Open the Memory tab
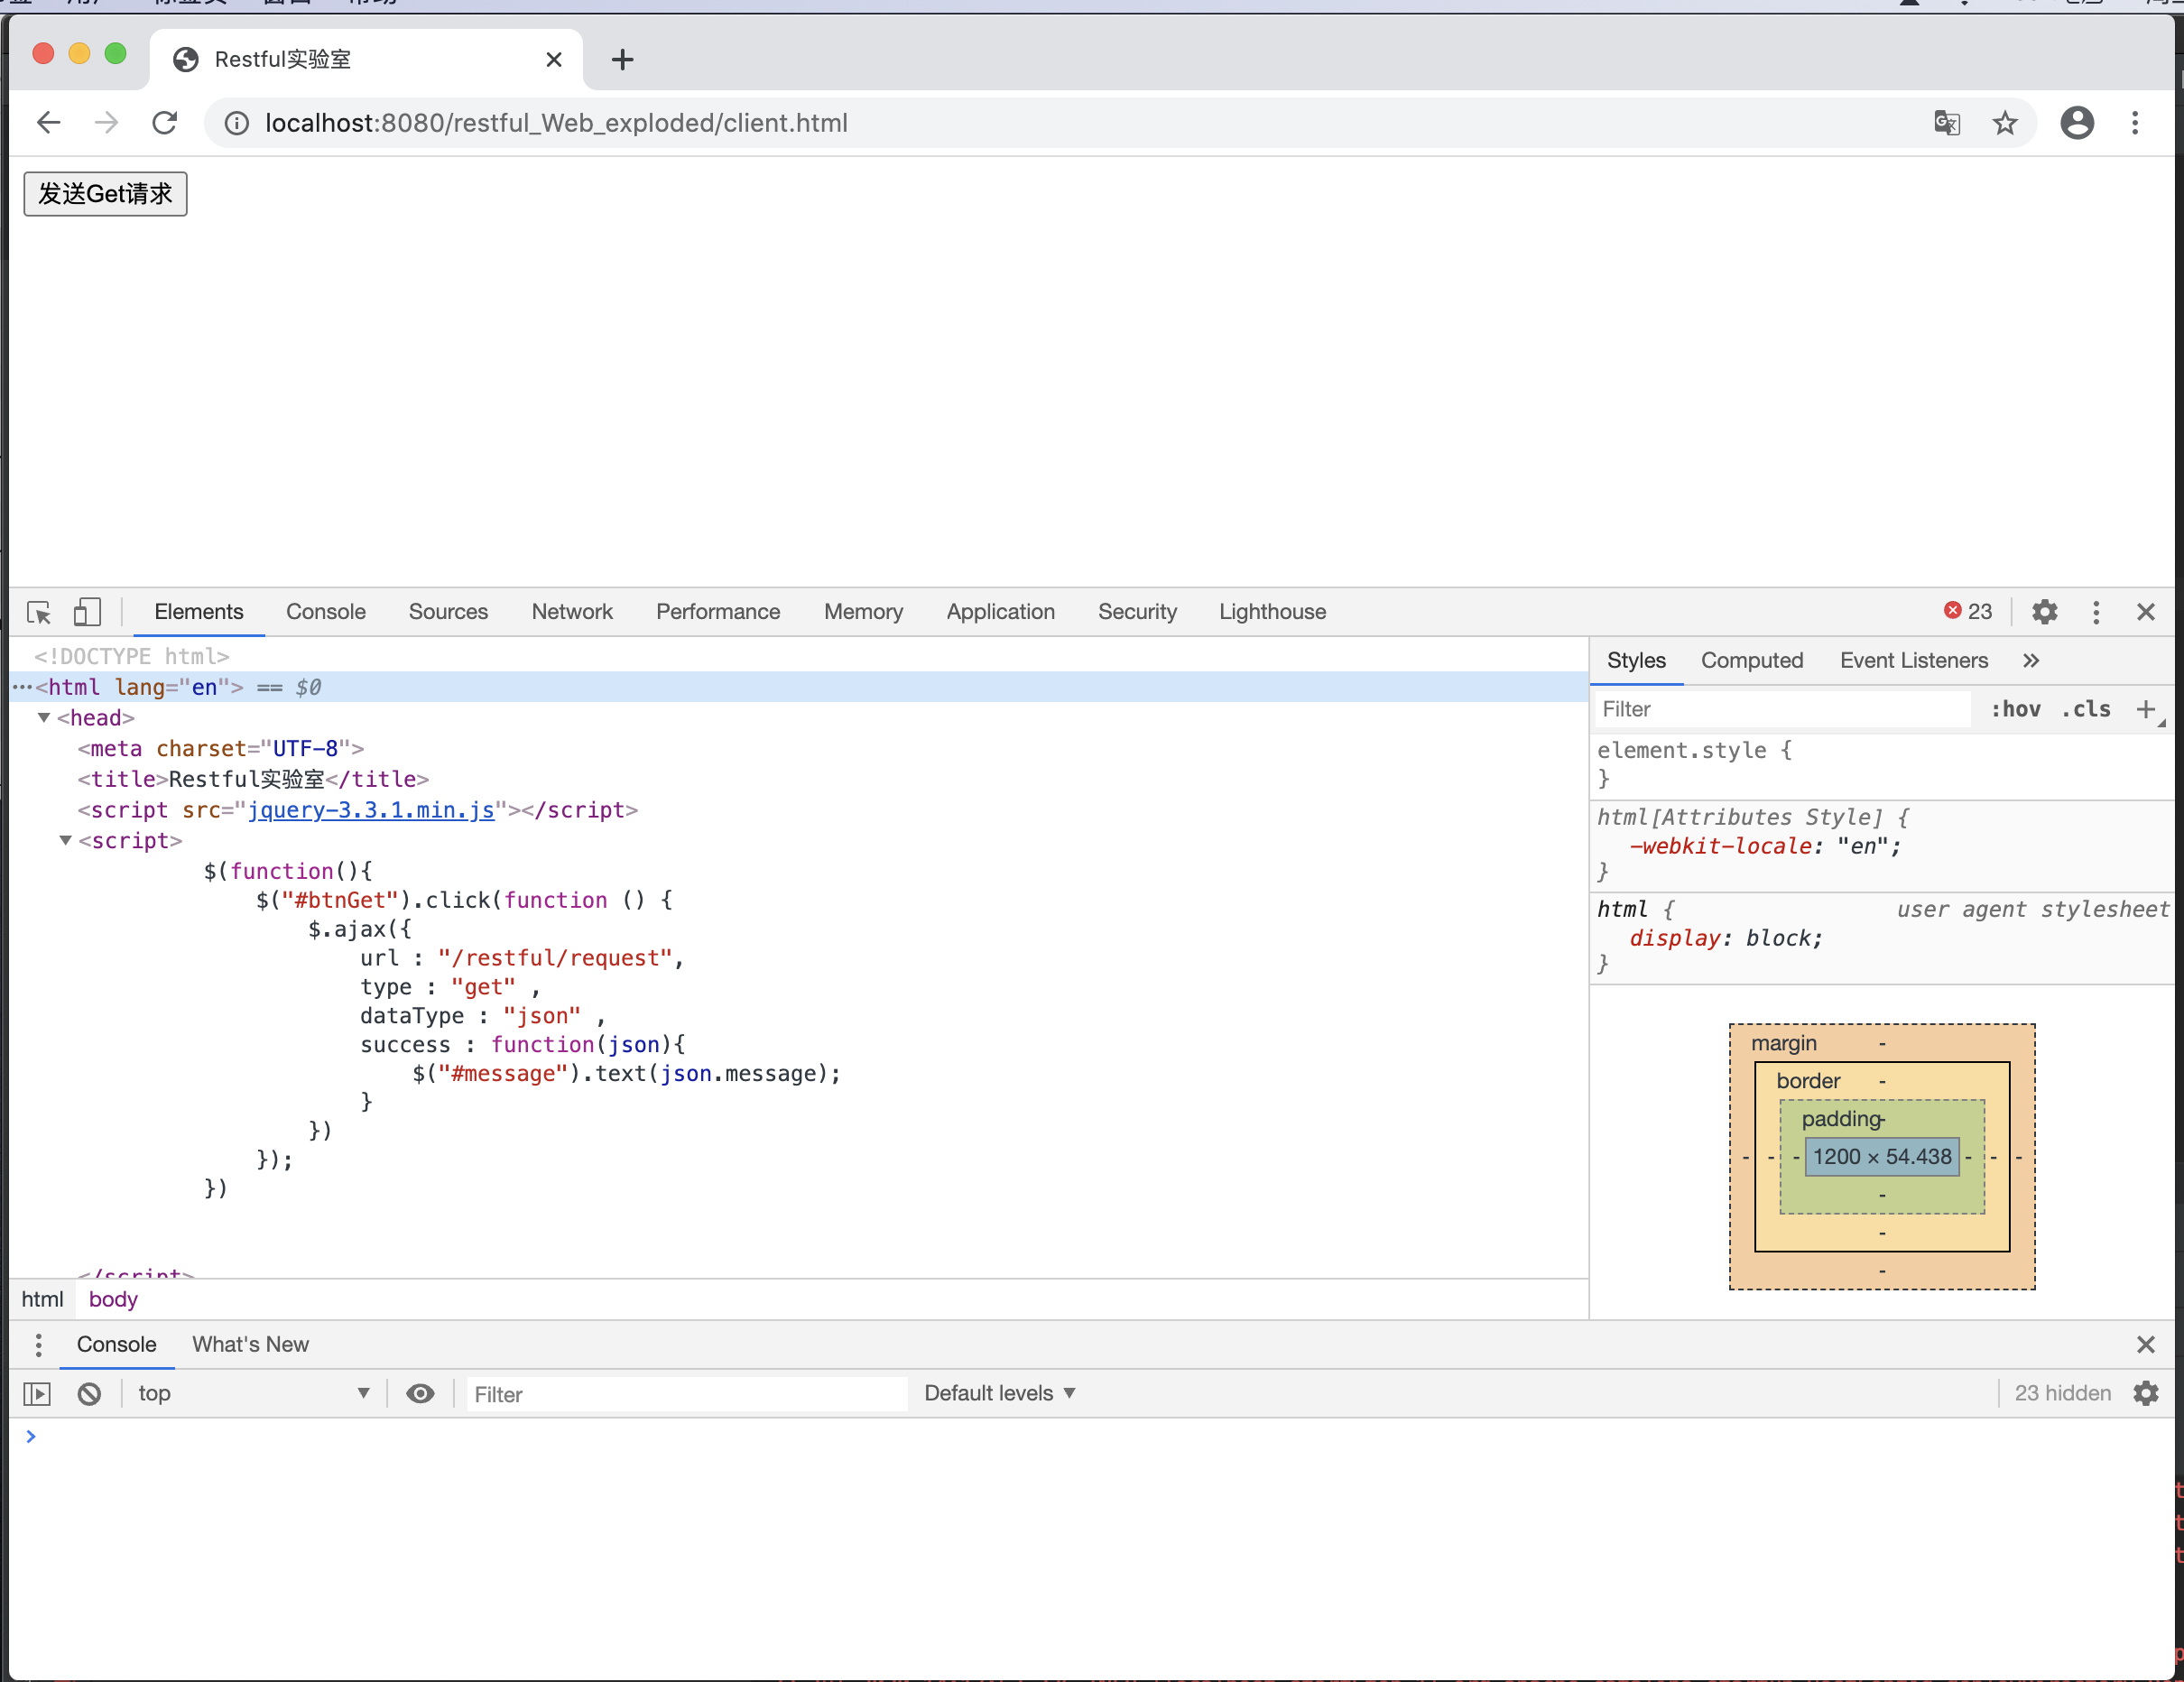 point(863,612)
